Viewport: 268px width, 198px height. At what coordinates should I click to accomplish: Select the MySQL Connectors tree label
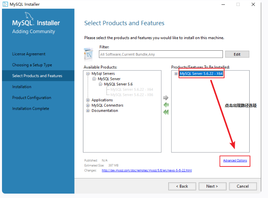point(107,105)
